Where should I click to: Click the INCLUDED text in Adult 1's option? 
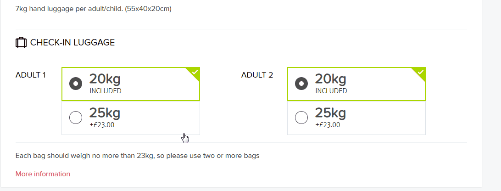click(x=105, y=91)
